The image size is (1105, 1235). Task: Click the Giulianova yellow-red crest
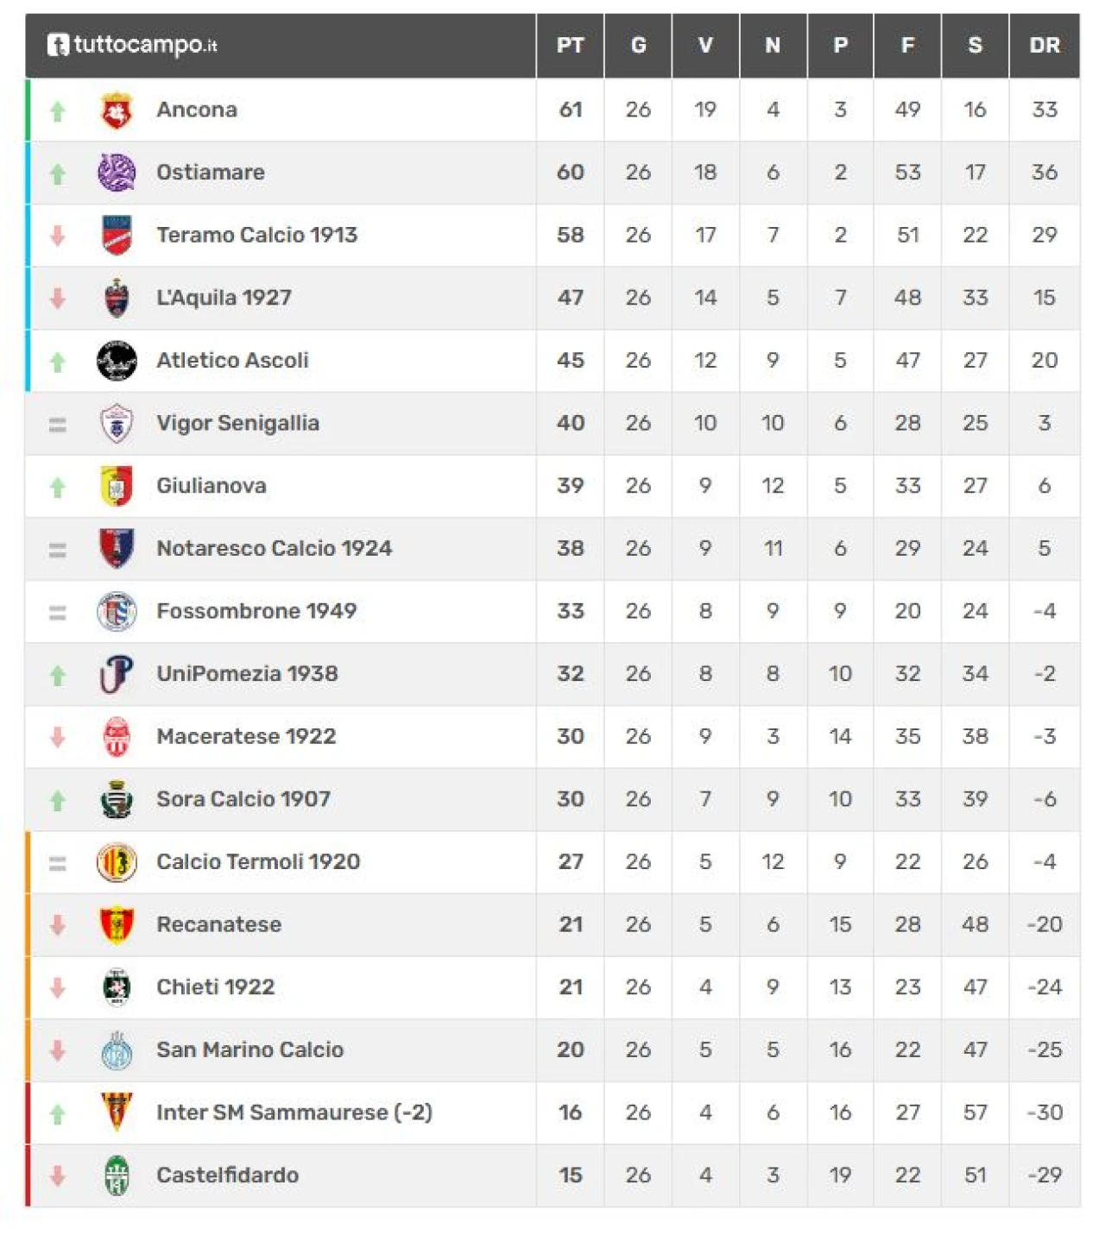[x=117, y=486]
